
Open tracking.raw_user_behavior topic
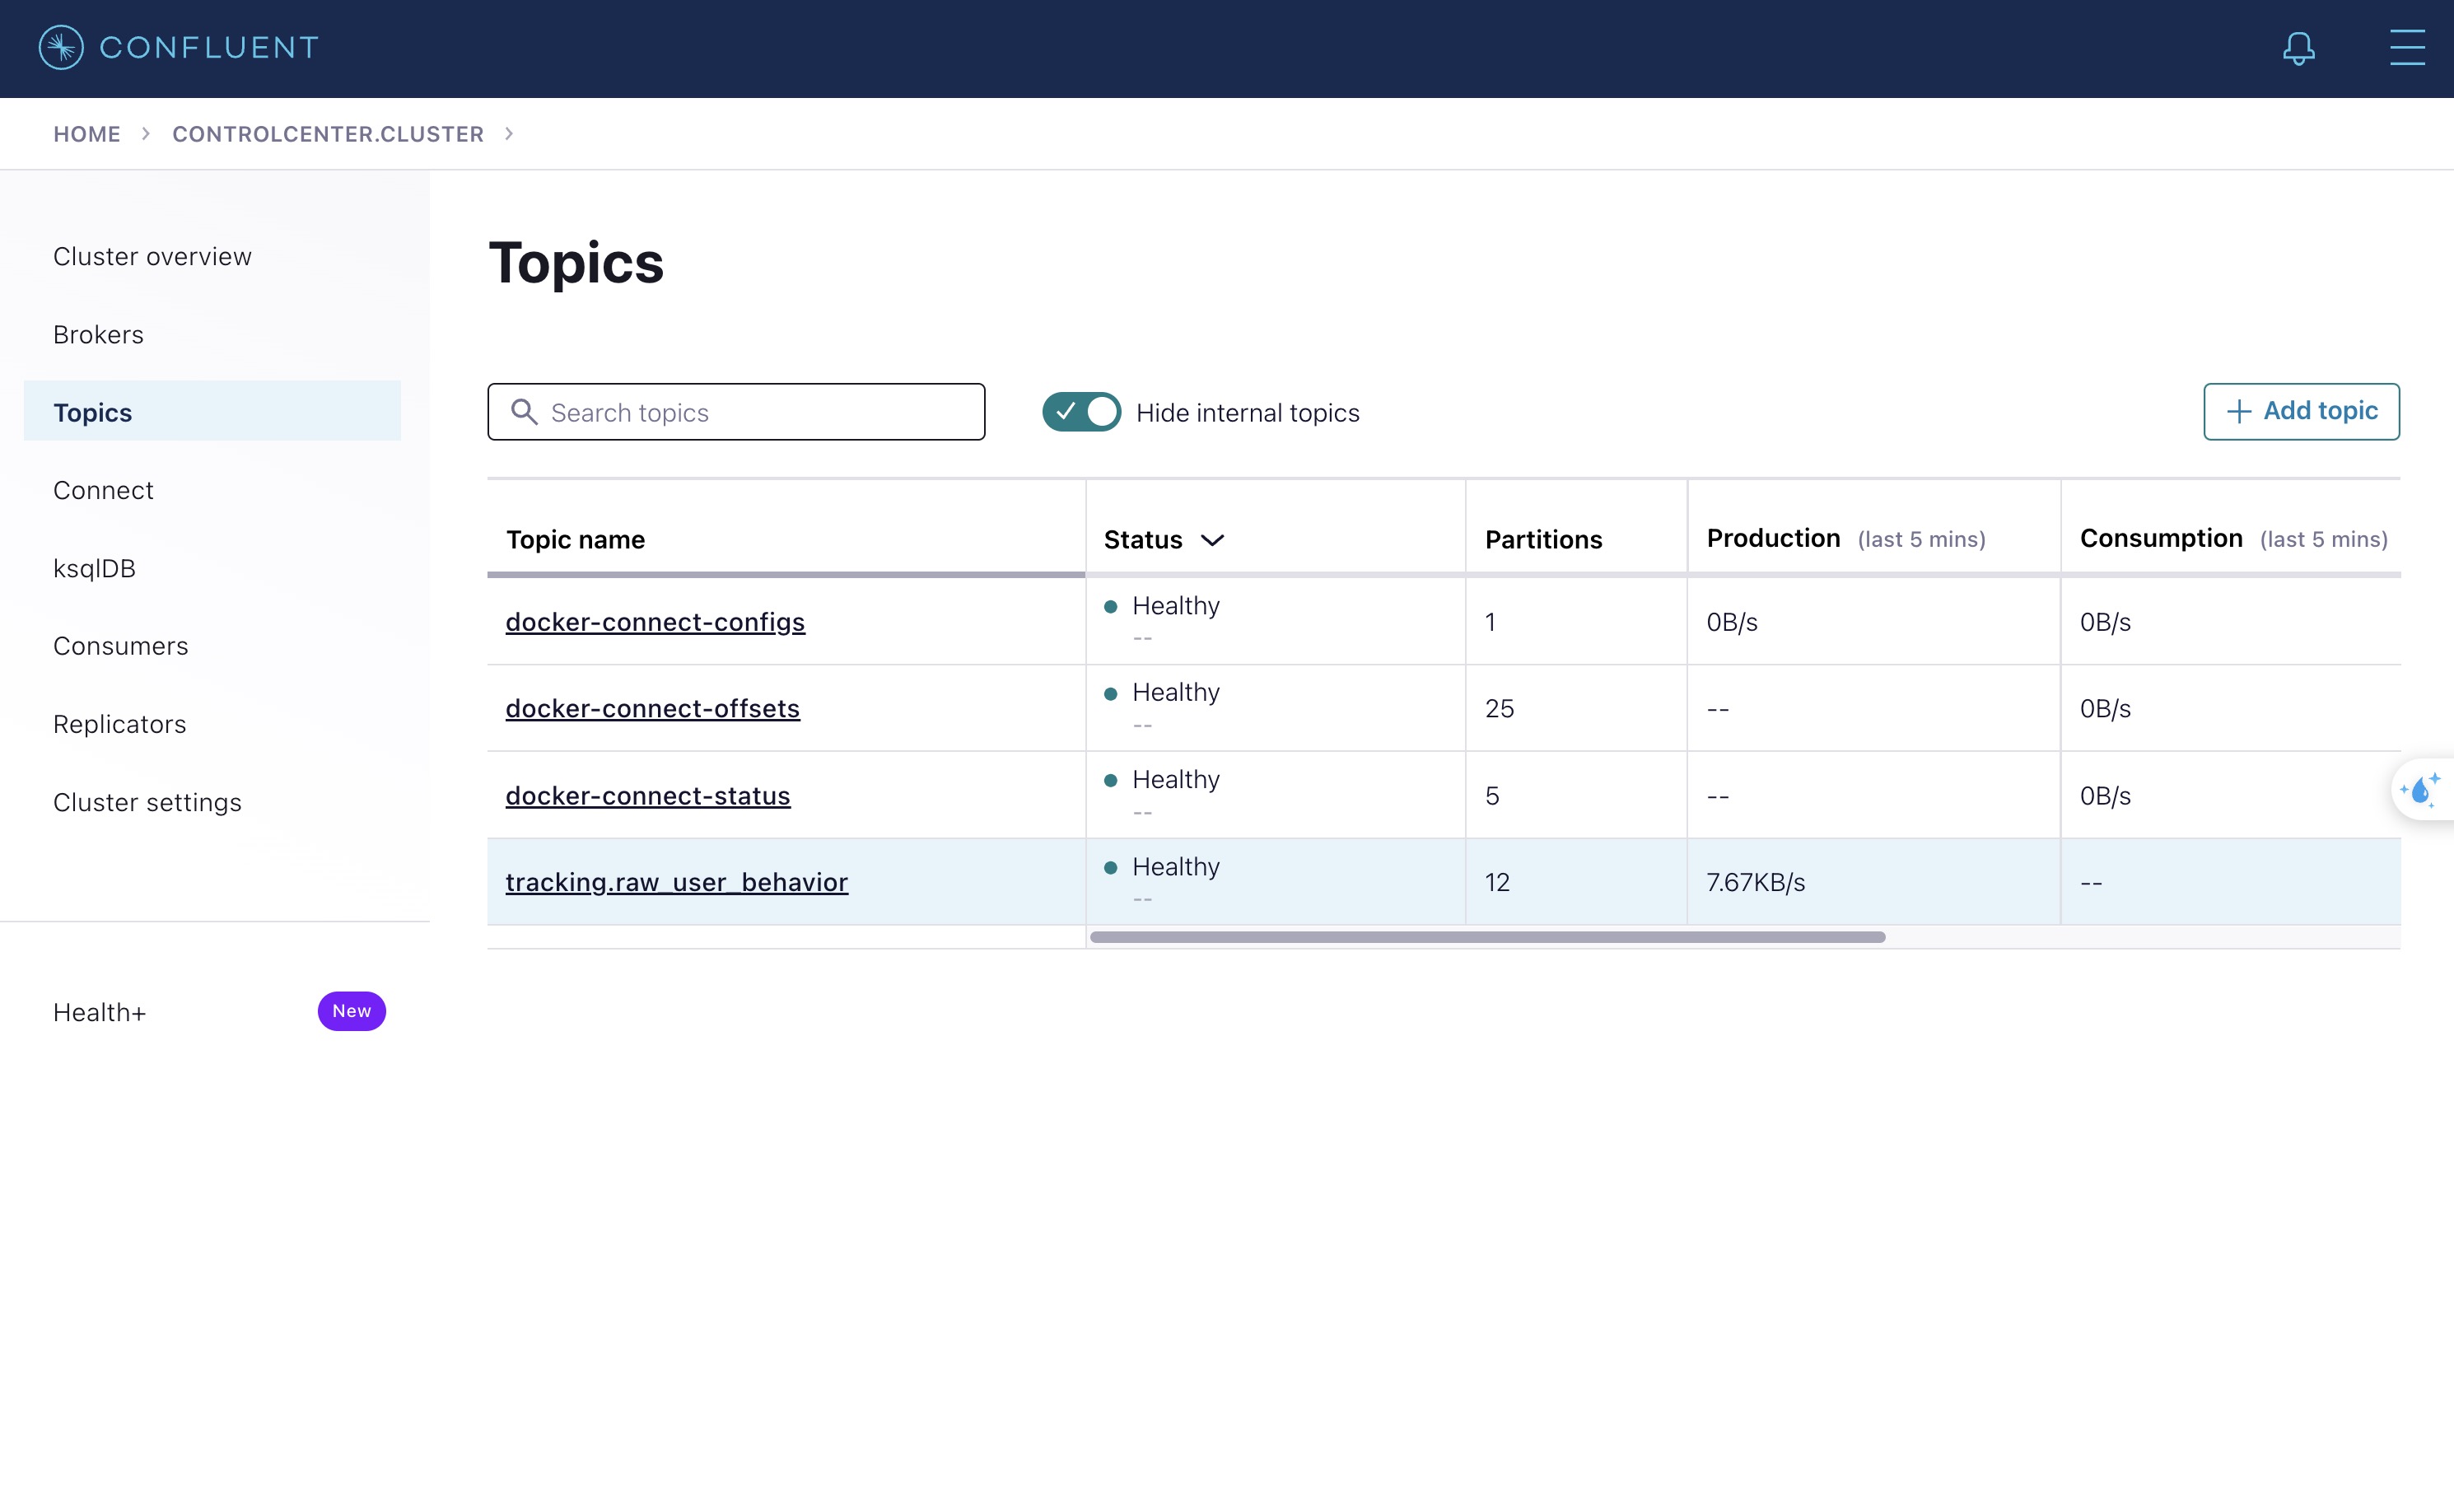tap(676, 882)
